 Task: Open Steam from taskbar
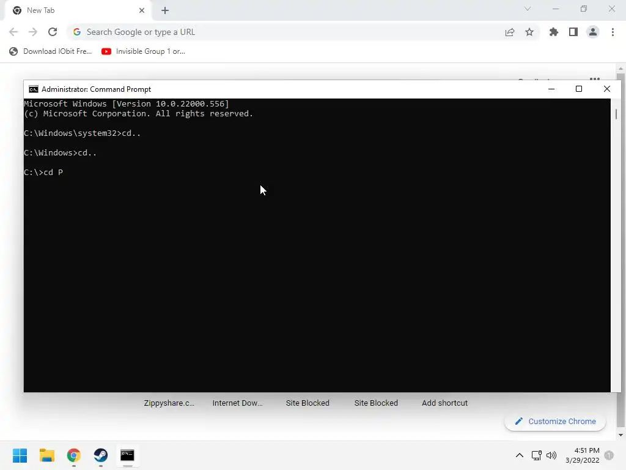[x=101, y=455]
